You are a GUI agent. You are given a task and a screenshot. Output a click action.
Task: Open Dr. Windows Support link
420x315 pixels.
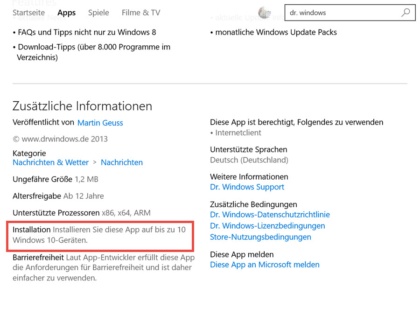tap(247, 187)
